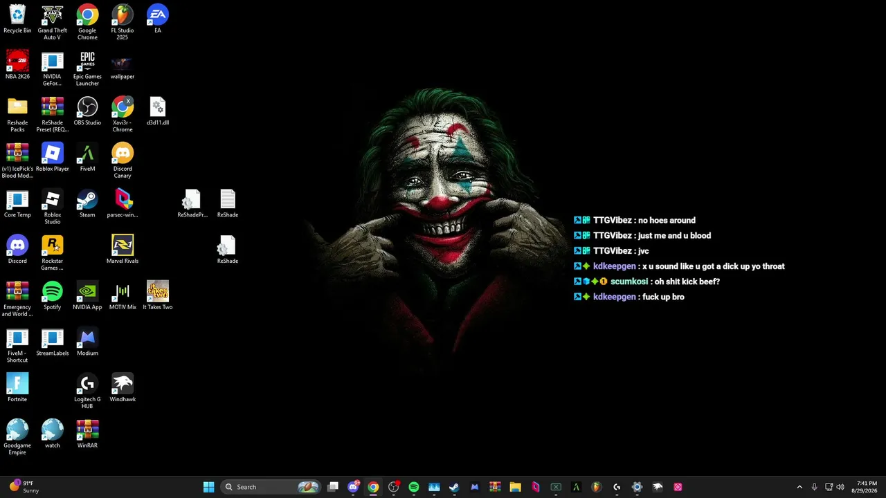Launch NVIDIA App desktop shortcut
Screen dimensions: 886x498
pyautogui.click(x=87, y=296)
